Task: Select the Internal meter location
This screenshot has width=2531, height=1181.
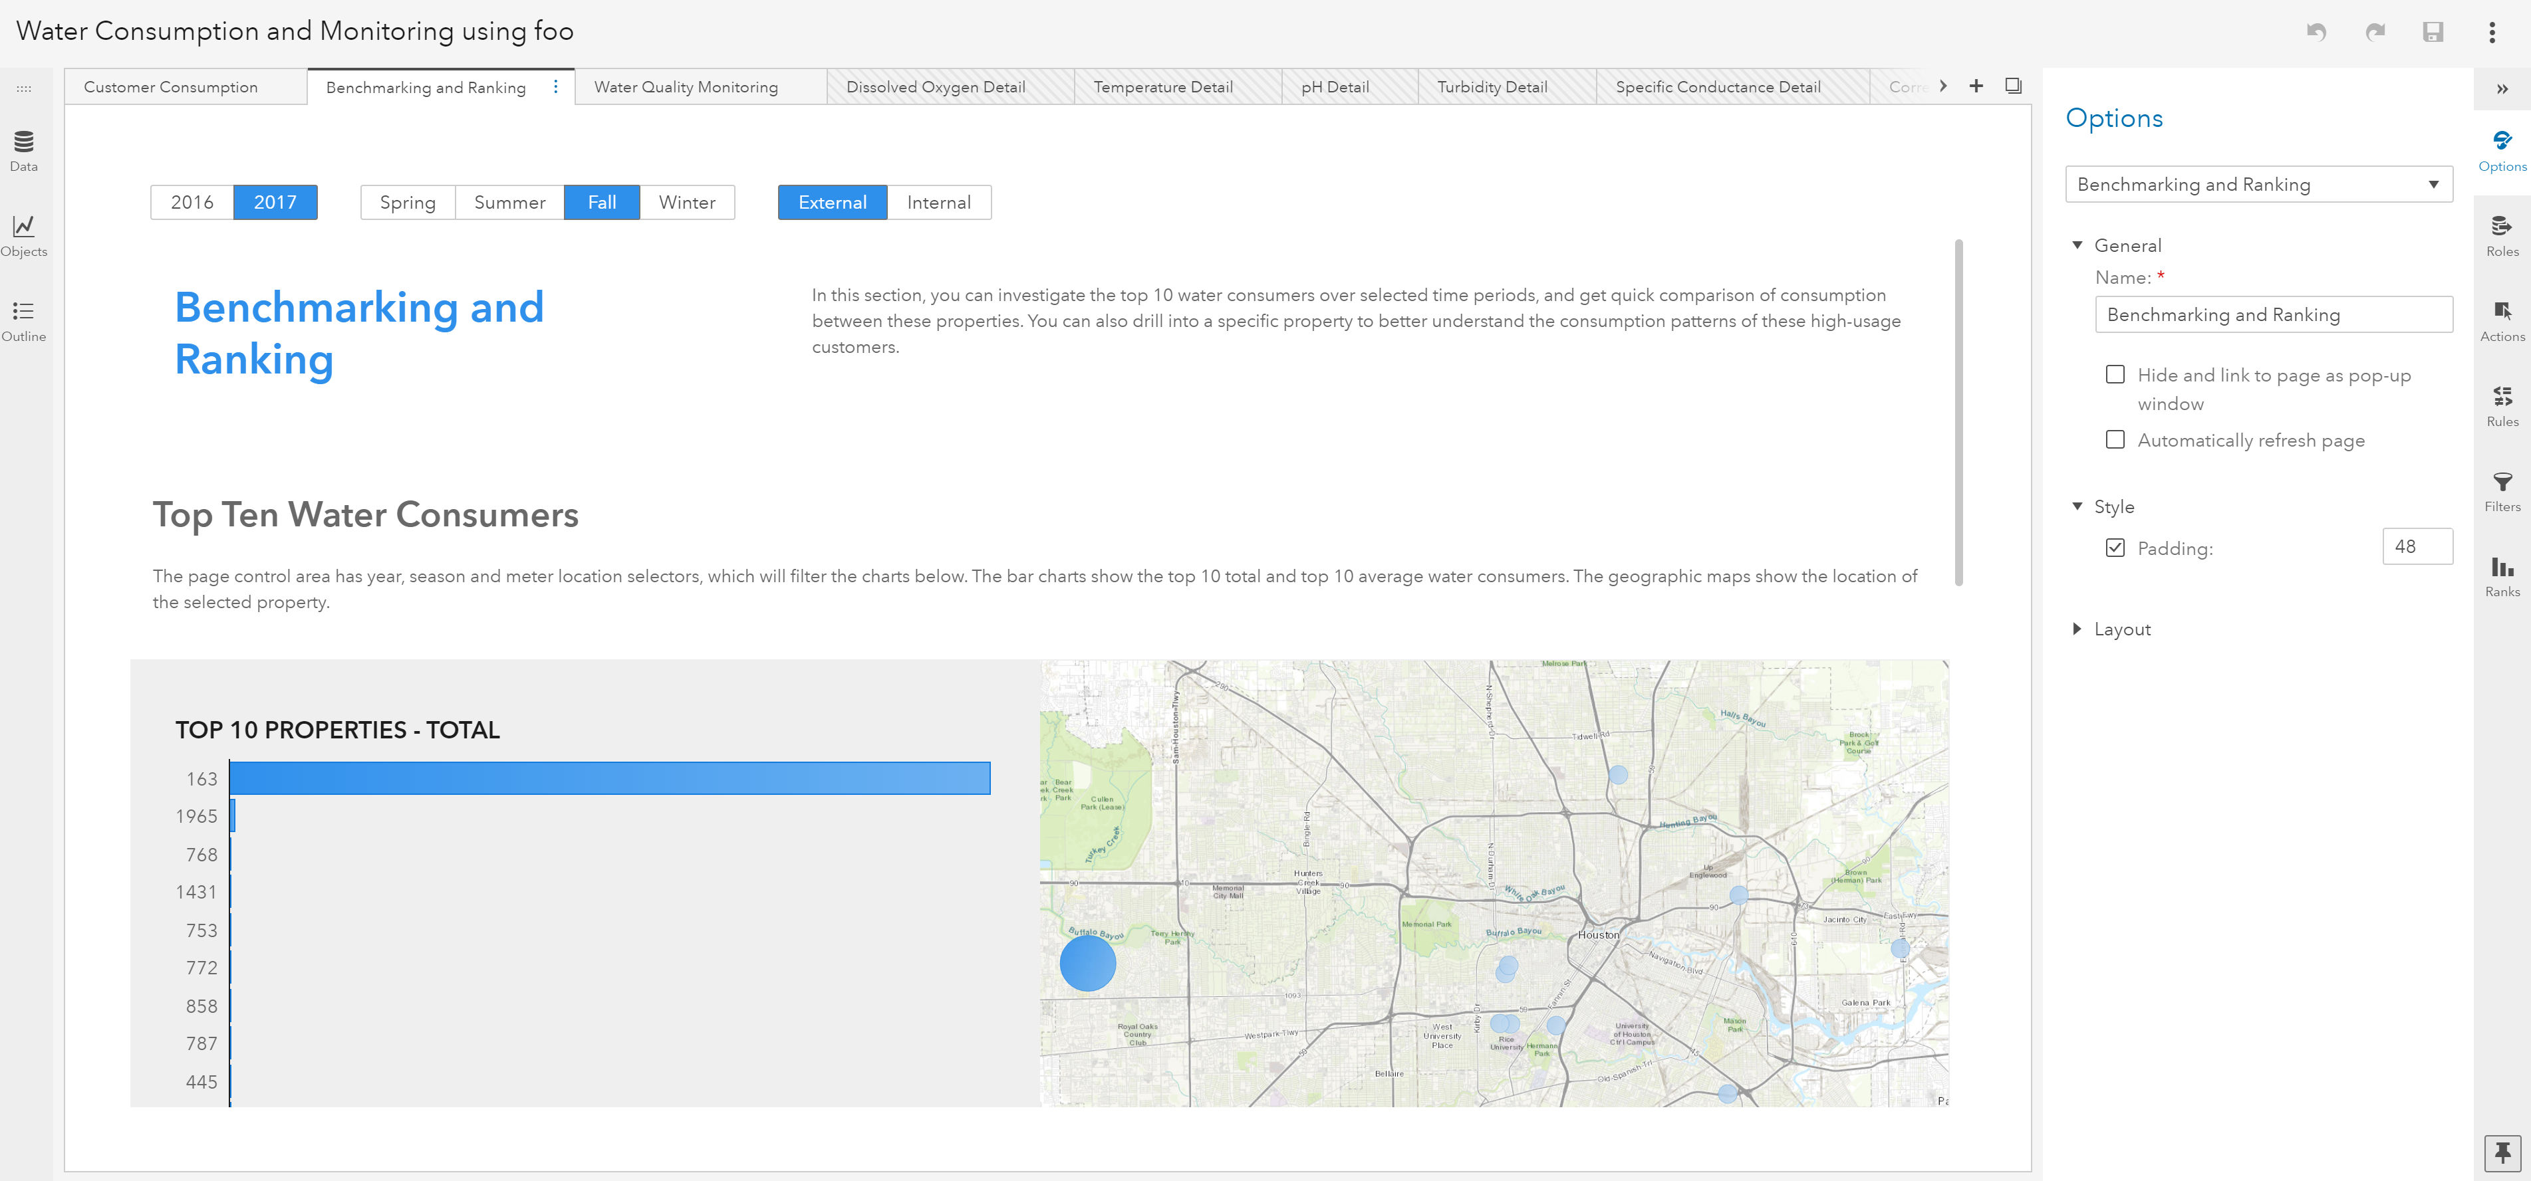Action: tap(938, 202)
